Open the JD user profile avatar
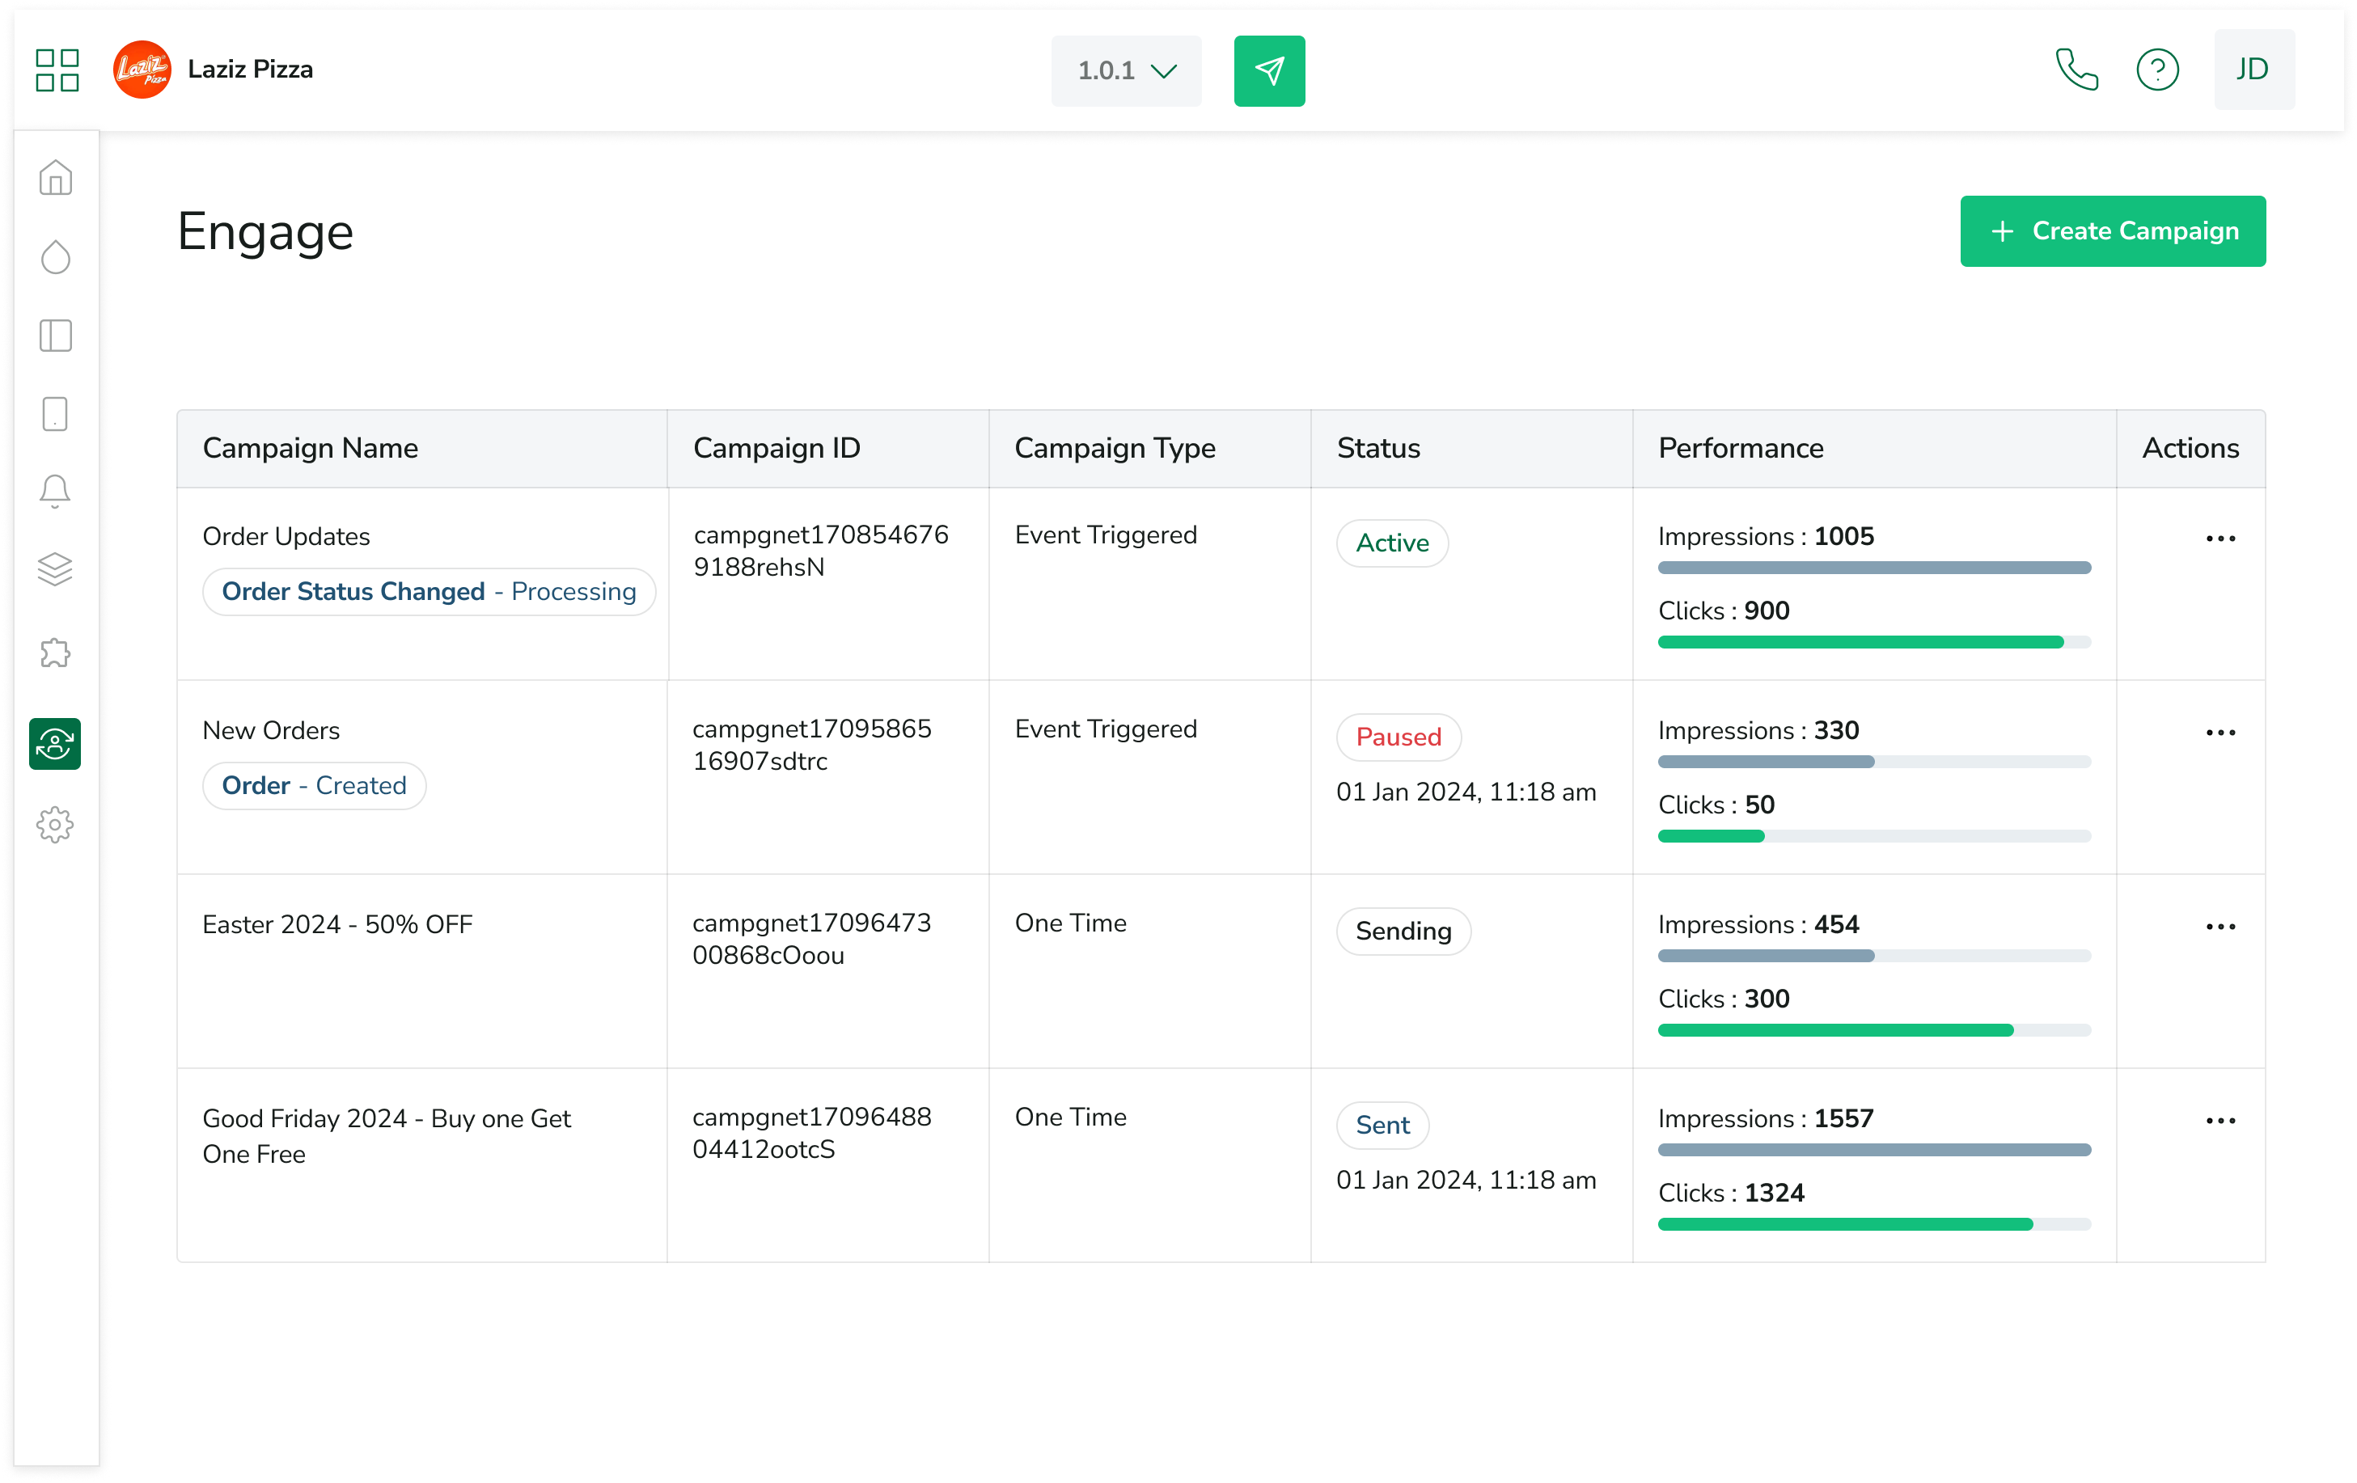This screenshot has height=1483, width=2357. pos(2253,70)
